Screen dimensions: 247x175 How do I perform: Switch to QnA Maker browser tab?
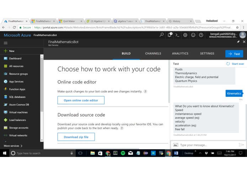pyautogui.click(x=70, y=21)
